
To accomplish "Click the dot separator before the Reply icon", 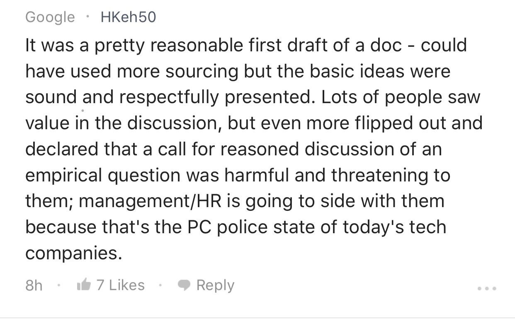I will coord(161,285).
